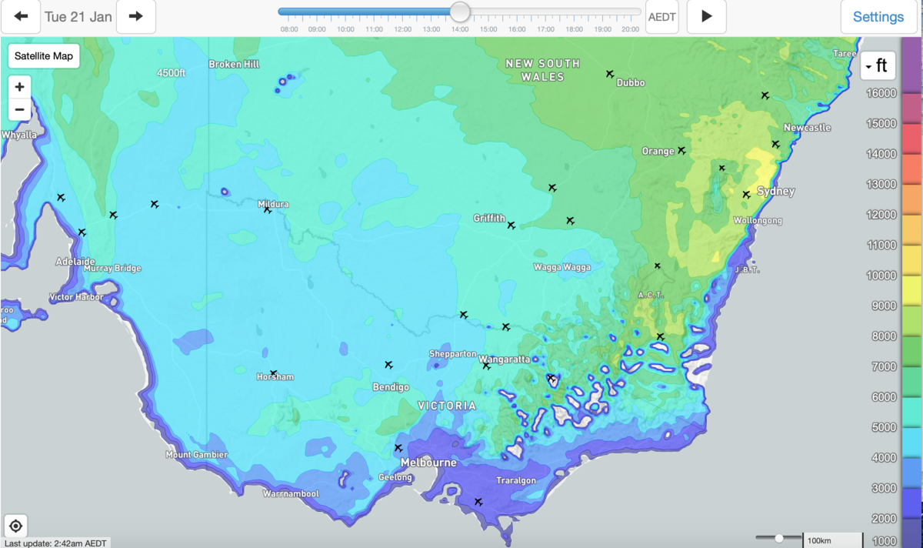Zoom in the map with plus button
This screenshot has width=923, height=548.
click(20, 87)
